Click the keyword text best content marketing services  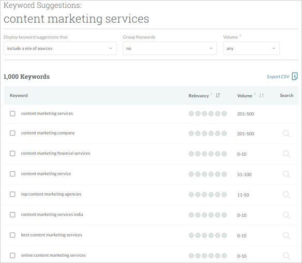tap(51, 235)
